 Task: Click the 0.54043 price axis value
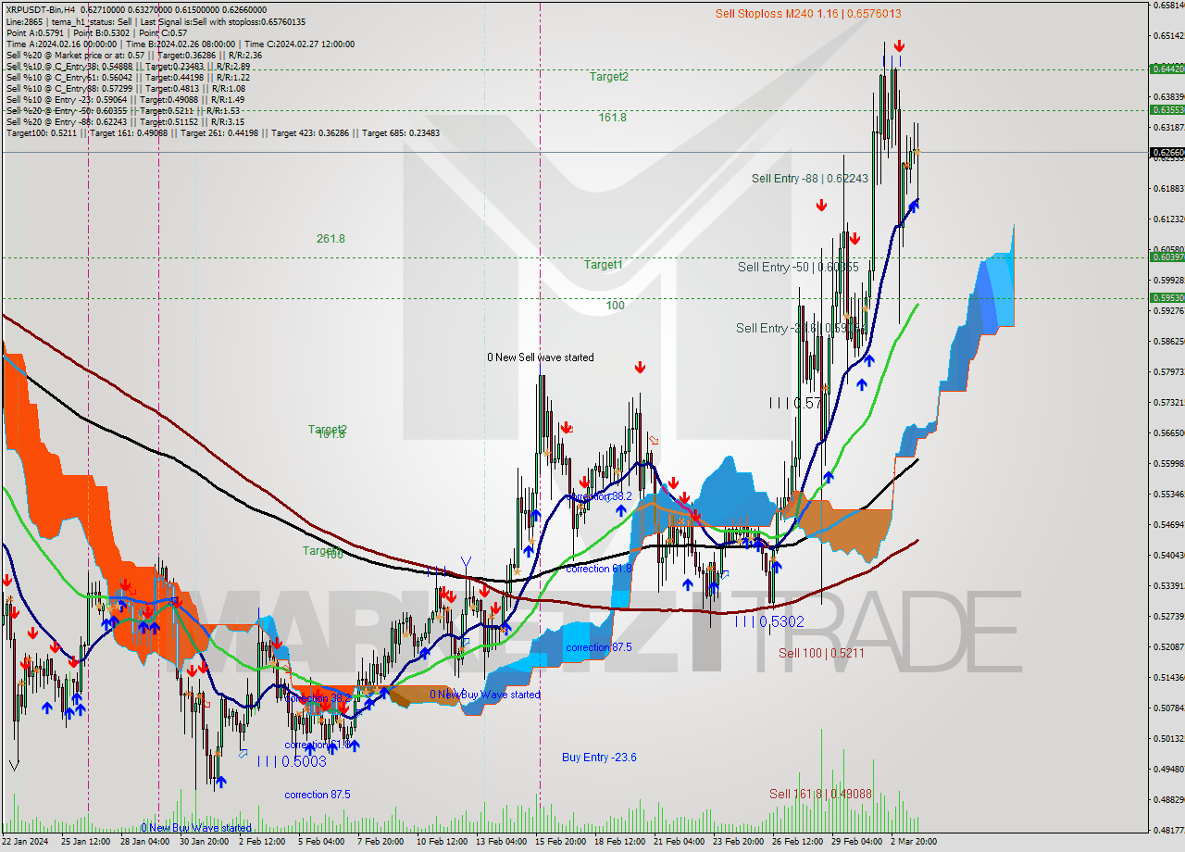click(x=1167, y=555)
